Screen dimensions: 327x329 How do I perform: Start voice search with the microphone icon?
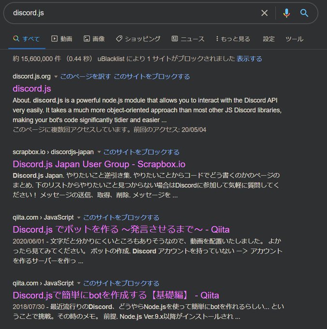(286, 13)
